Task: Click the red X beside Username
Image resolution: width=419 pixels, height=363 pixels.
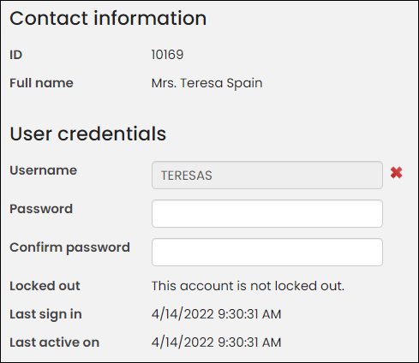Action: [x=397, y=173]
